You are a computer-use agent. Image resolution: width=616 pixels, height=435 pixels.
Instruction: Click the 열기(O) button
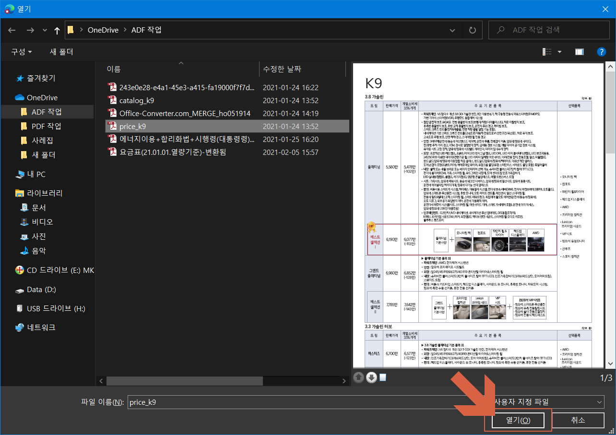[518, 420]
